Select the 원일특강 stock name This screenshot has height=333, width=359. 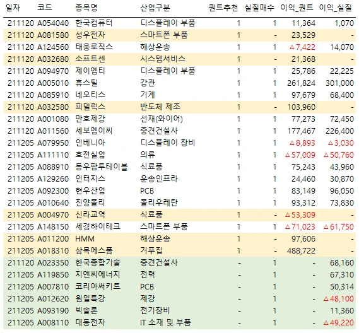[x=90, y=298]
